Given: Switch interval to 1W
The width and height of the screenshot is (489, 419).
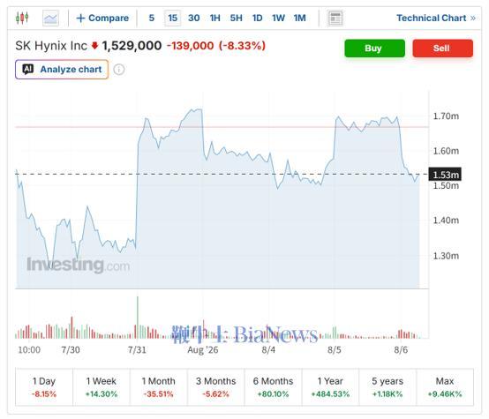Looking at the screenshot, I should 278,18.
